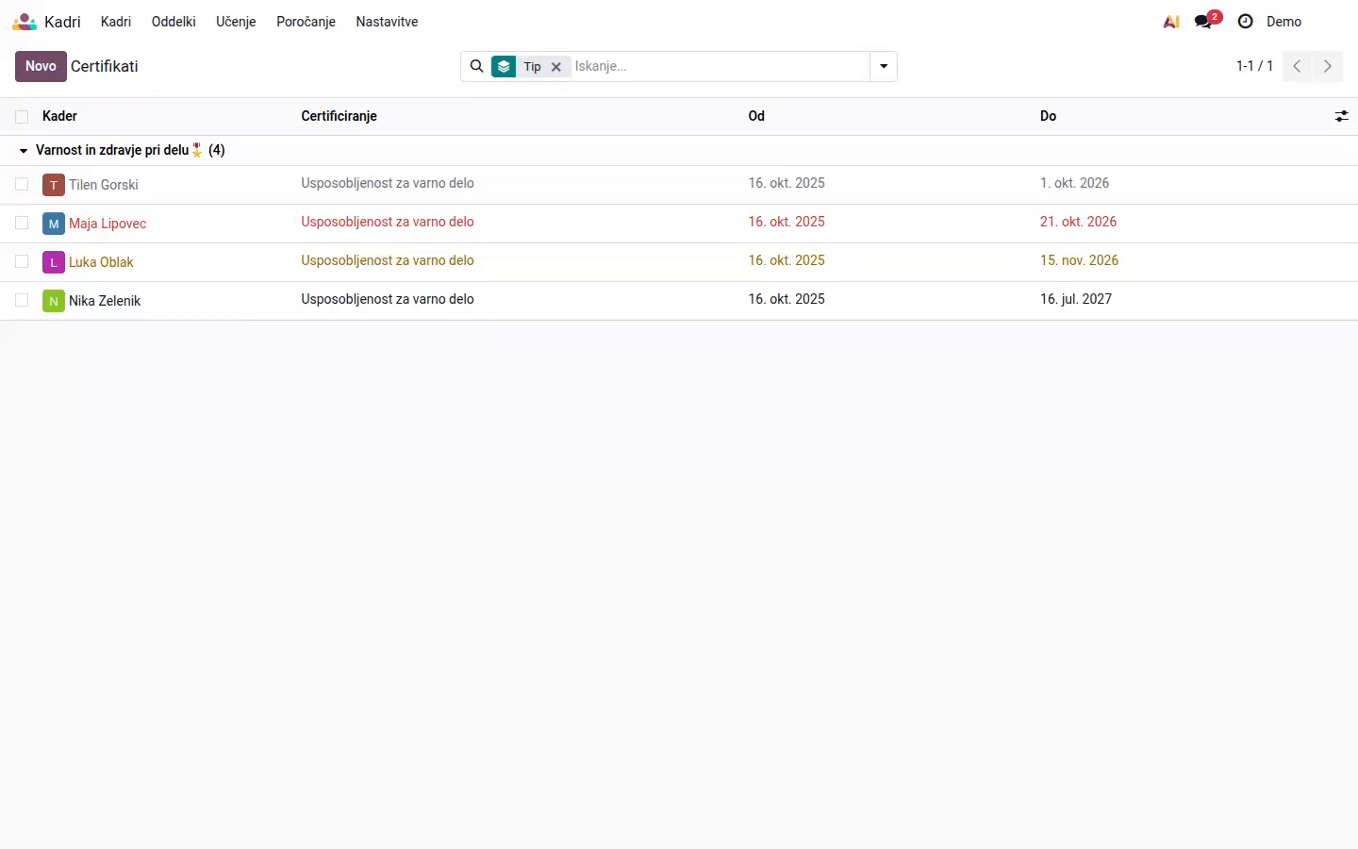Go to next page arrow

coord(1328,66)
